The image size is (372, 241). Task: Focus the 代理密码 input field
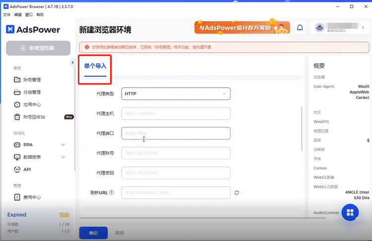(176, 173)
